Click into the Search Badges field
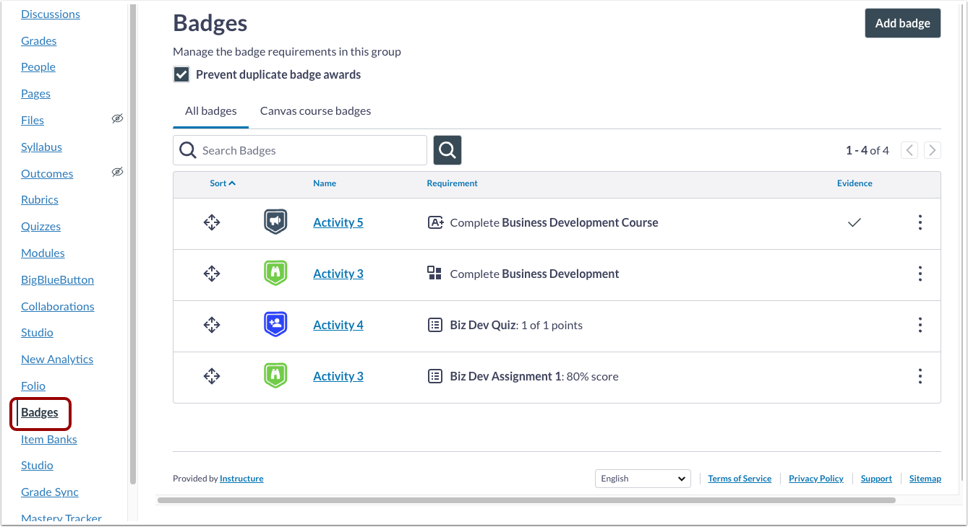The height and width of the screenshot is (527, 968). pyautogui.click(x=300, y=150)
